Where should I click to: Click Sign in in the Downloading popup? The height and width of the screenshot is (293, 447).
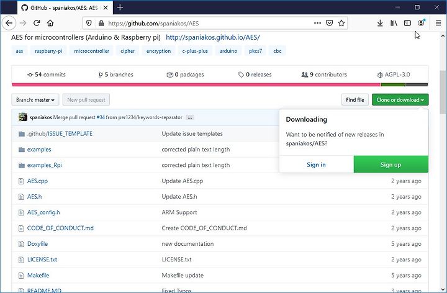click(x=316, y=165)
